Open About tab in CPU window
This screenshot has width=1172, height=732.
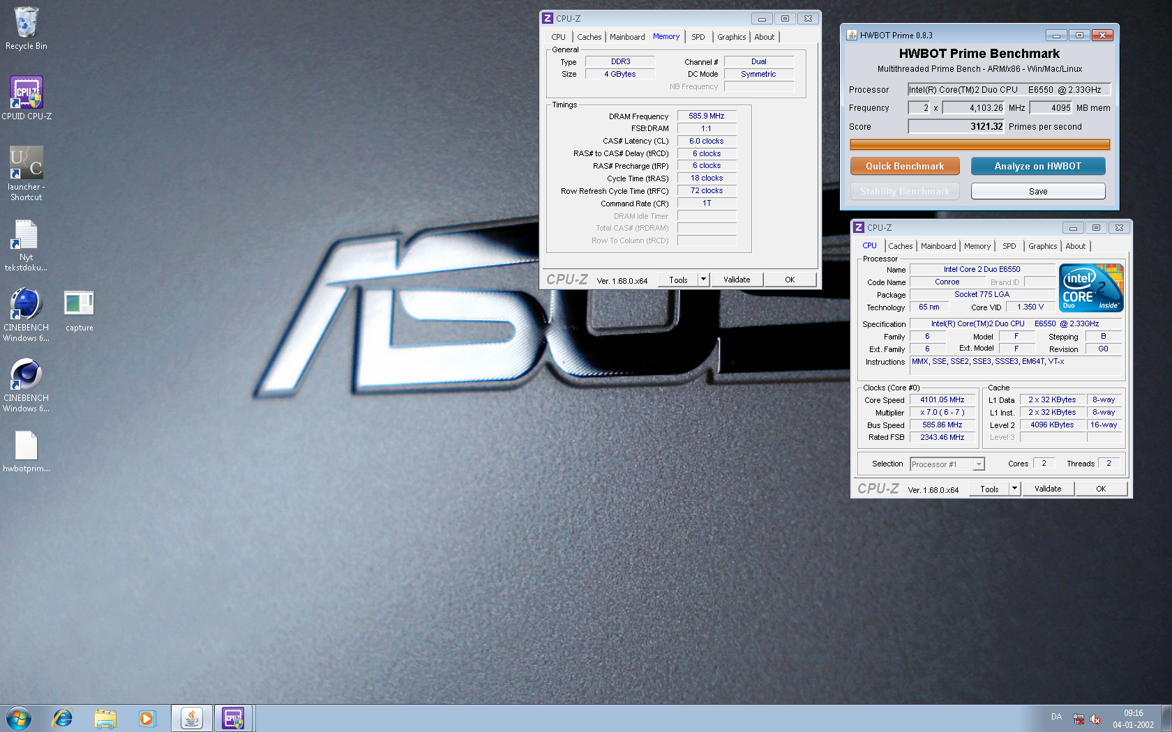(x=1076, y=246)
